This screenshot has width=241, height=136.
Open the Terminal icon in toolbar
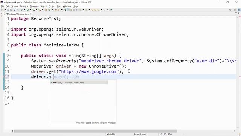tap(14, 10)
